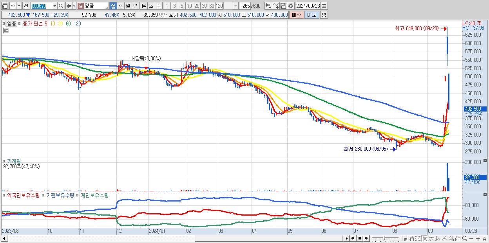Image resolution: width=489 pixels, height=243 pixels.
Task: Click the bar count field showing 265
Action: tap(245, 6)
